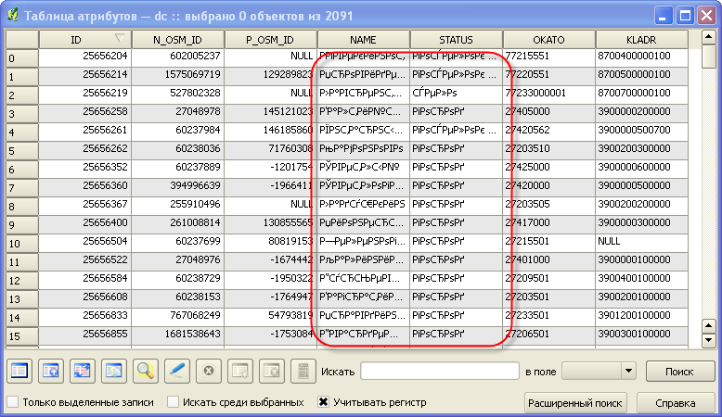This screenshot has width=722, height=417.
Task: Uncheck 'Учитывать регистр' checkbox
Action: (324, 402)
